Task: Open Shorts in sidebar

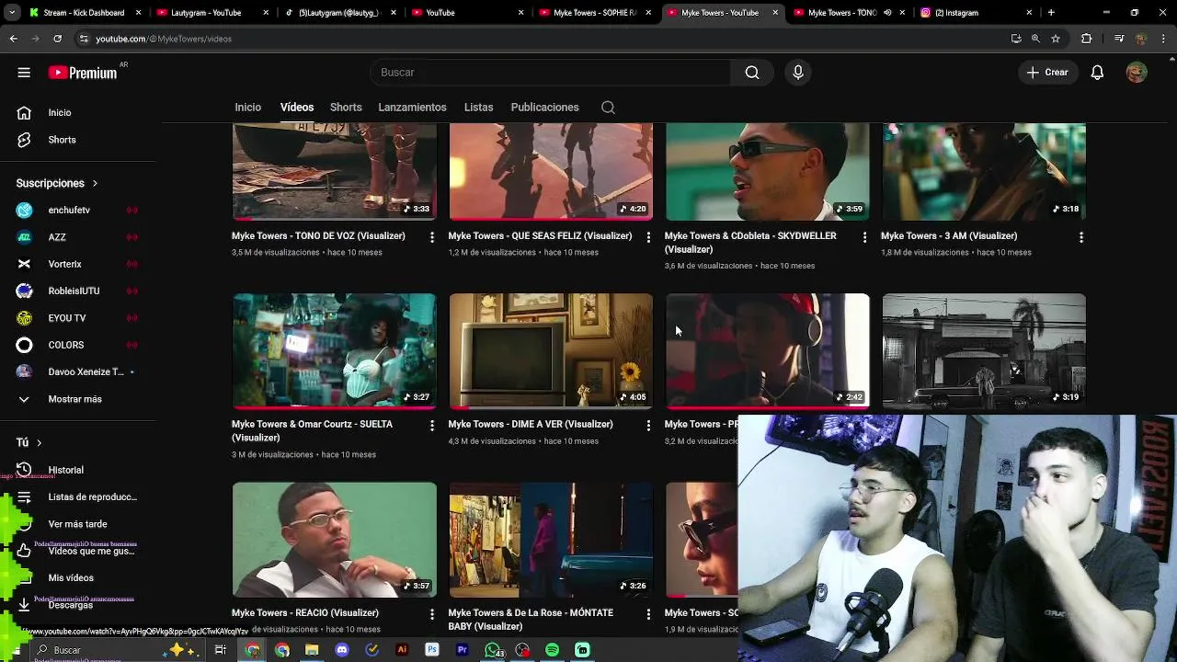Action: point(62,140)
